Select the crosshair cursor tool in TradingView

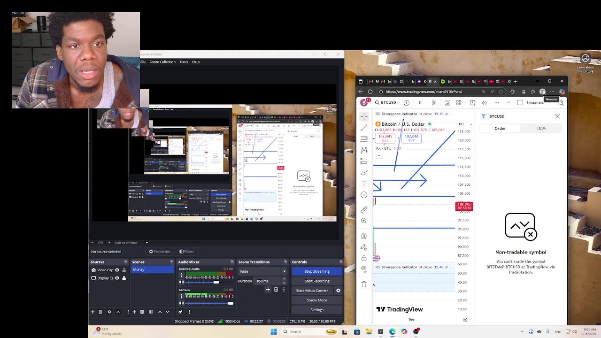click(x=364, y=116)
